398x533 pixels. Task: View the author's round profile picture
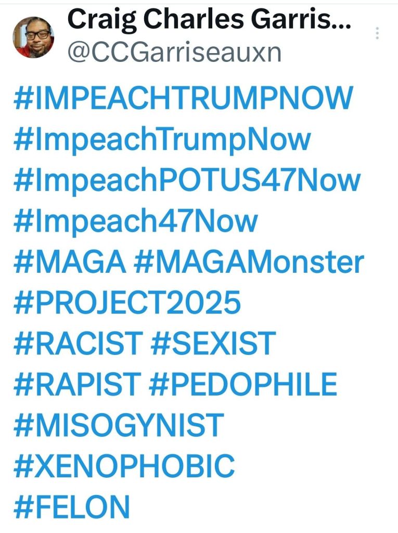tap(33, 36)
